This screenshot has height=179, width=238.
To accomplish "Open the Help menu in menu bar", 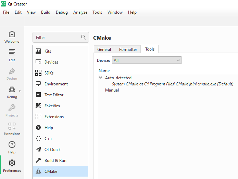I will [x=132, y=12].
